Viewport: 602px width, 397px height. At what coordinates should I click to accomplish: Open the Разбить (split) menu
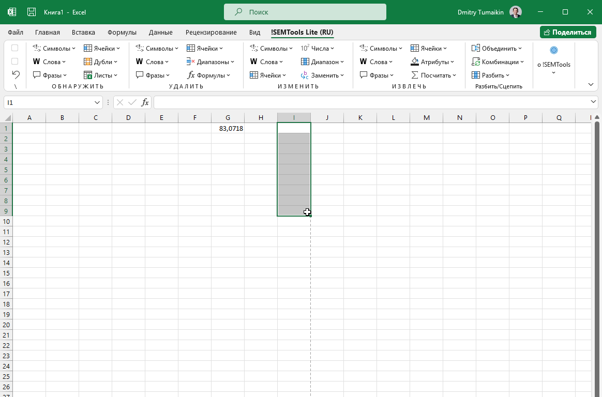click(490, 75)
